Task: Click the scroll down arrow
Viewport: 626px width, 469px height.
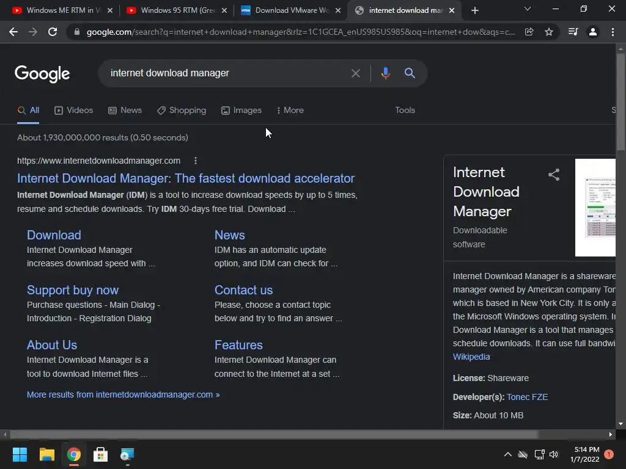Action: click(x=620, y=424)
